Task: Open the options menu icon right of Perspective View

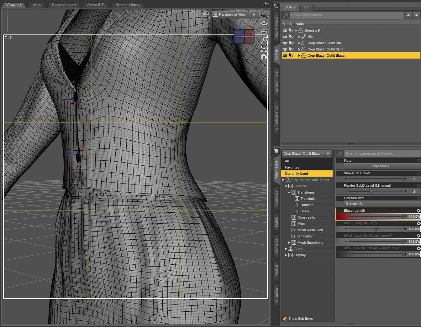Action: pyautogui.click(x=264, y=14)
